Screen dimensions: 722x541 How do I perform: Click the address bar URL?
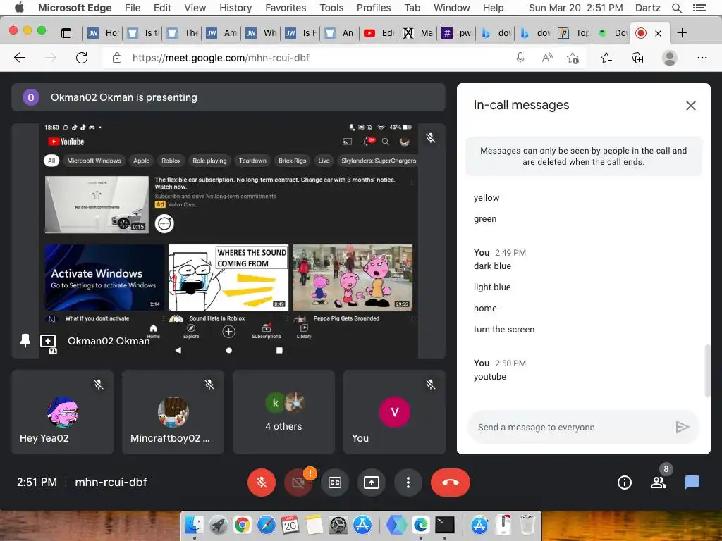click(221, 58)
